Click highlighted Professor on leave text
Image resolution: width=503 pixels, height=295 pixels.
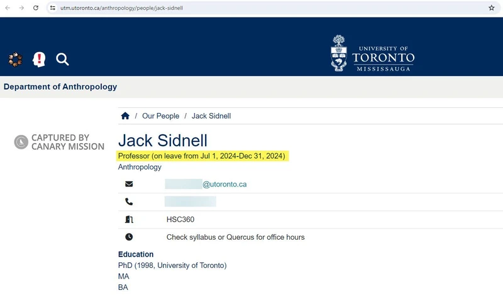202,156
